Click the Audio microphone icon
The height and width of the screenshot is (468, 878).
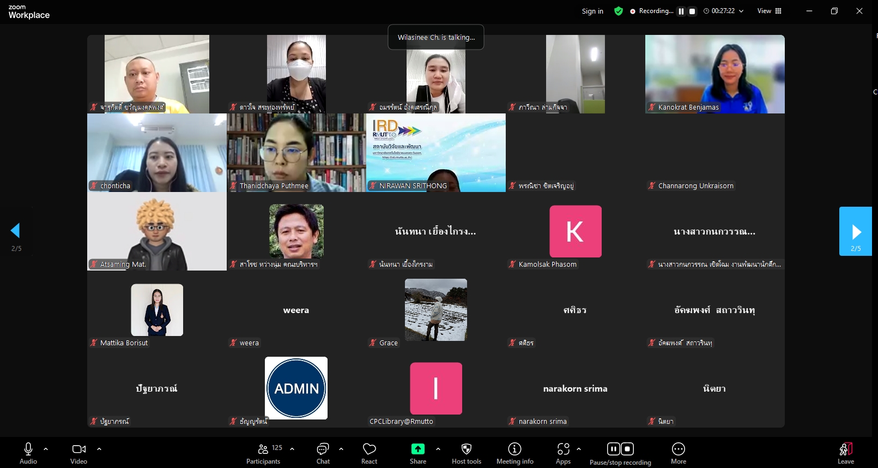click(28, 449)
